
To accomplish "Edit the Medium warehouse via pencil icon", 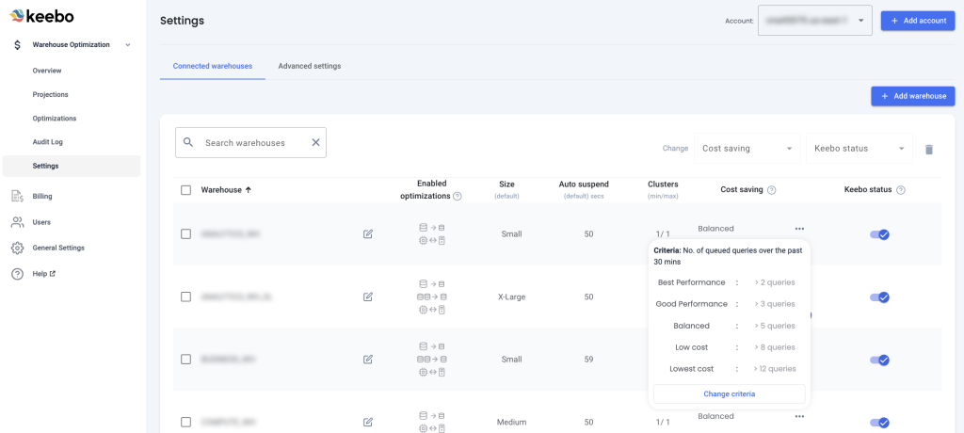I will 368,422.
